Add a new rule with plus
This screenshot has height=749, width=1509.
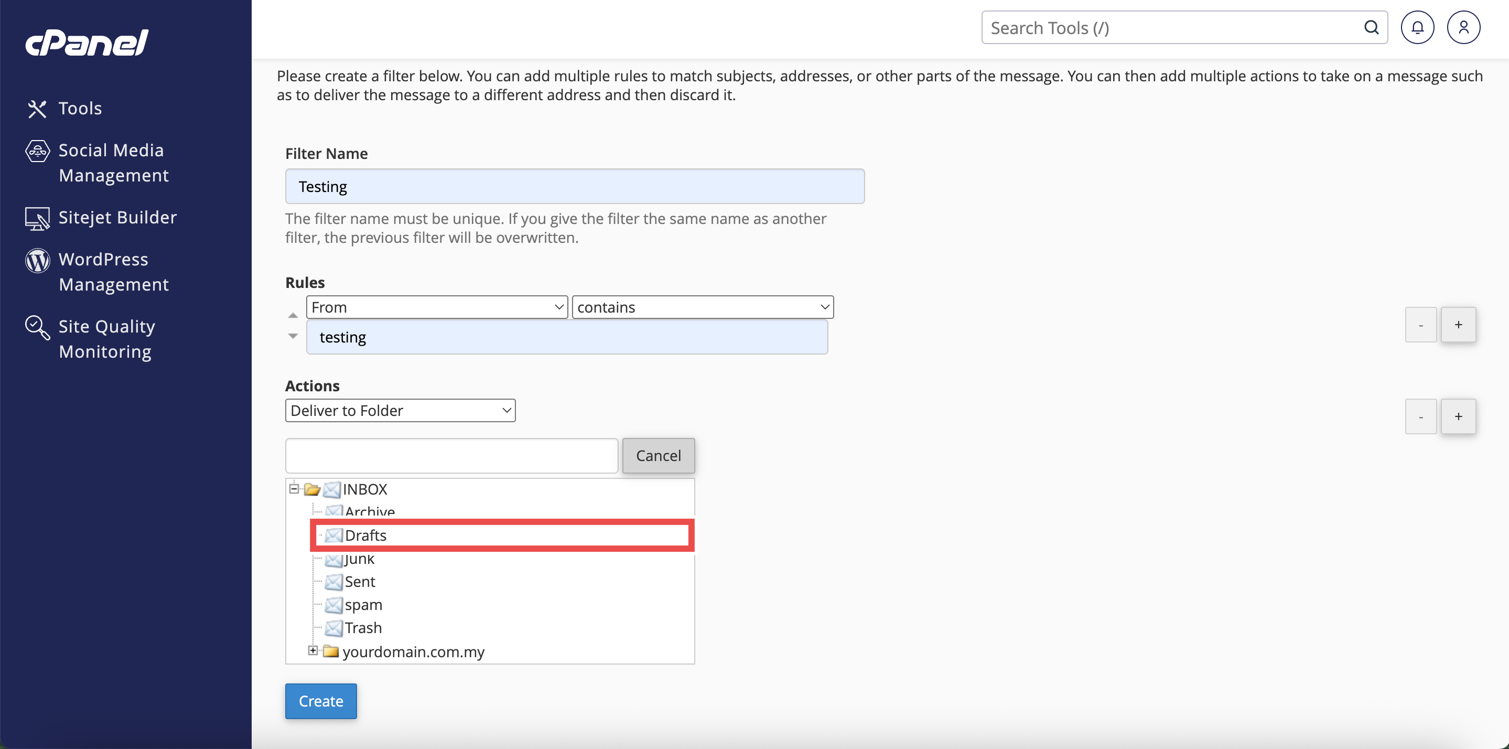(1458, 325)
